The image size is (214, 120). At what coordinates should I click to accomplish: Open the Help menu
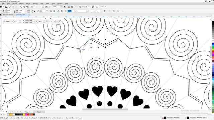click(67, 4)
